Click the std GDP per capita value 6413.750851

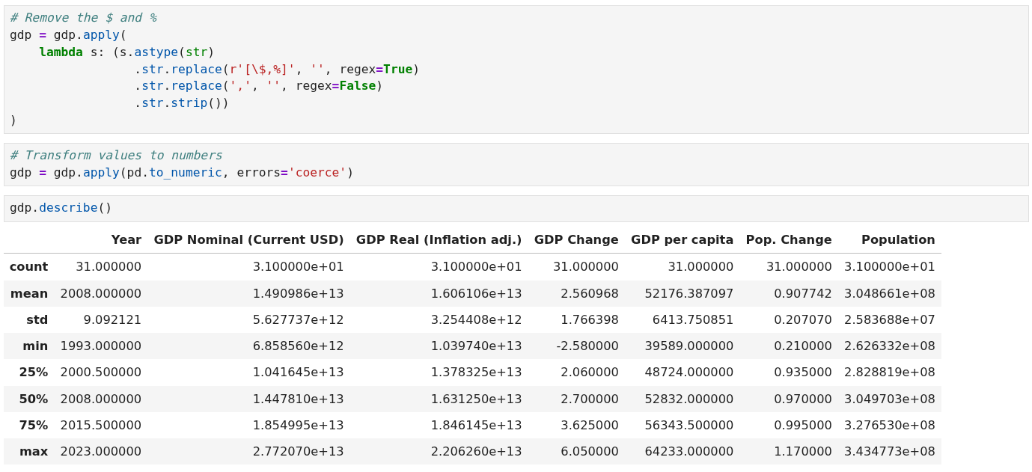coord(693,319)
